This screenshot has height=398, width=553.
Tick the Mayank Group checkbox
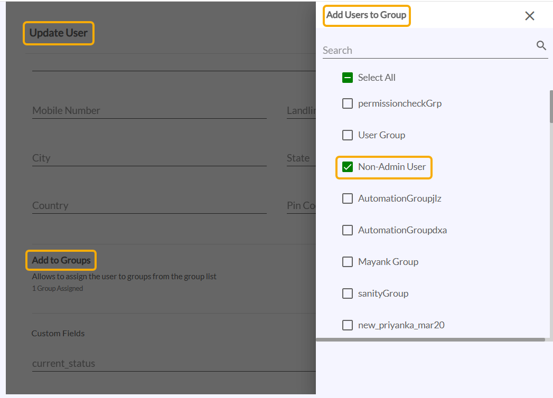[x=348, y=262]
